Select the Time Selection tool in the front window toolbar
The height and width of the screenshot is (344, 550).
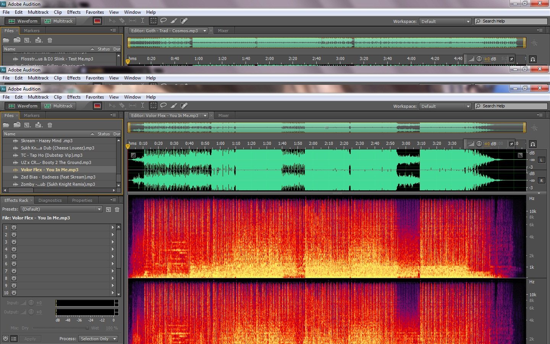pyautogui.click(x=142, y=106)
